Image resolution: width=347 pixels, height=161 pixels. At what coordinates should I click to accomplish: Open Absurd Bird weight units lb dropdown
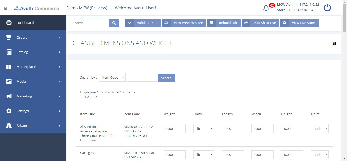204,129
